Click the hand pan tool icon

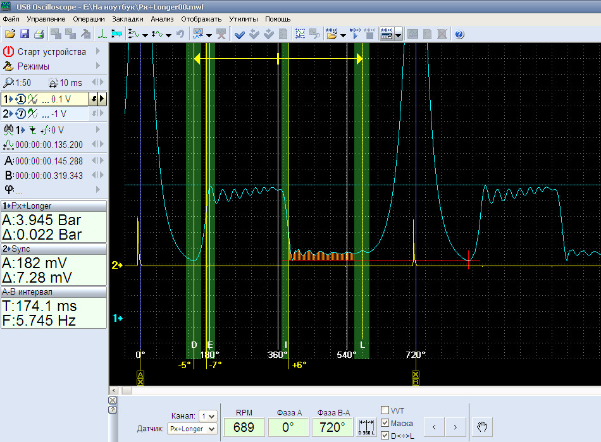point(482,427)
